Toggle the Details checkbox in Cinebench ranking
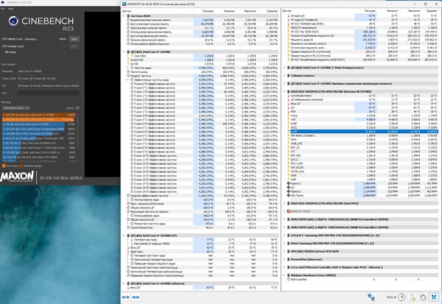Viewport: 442px width, 304px height. click(x=77, y=108)
